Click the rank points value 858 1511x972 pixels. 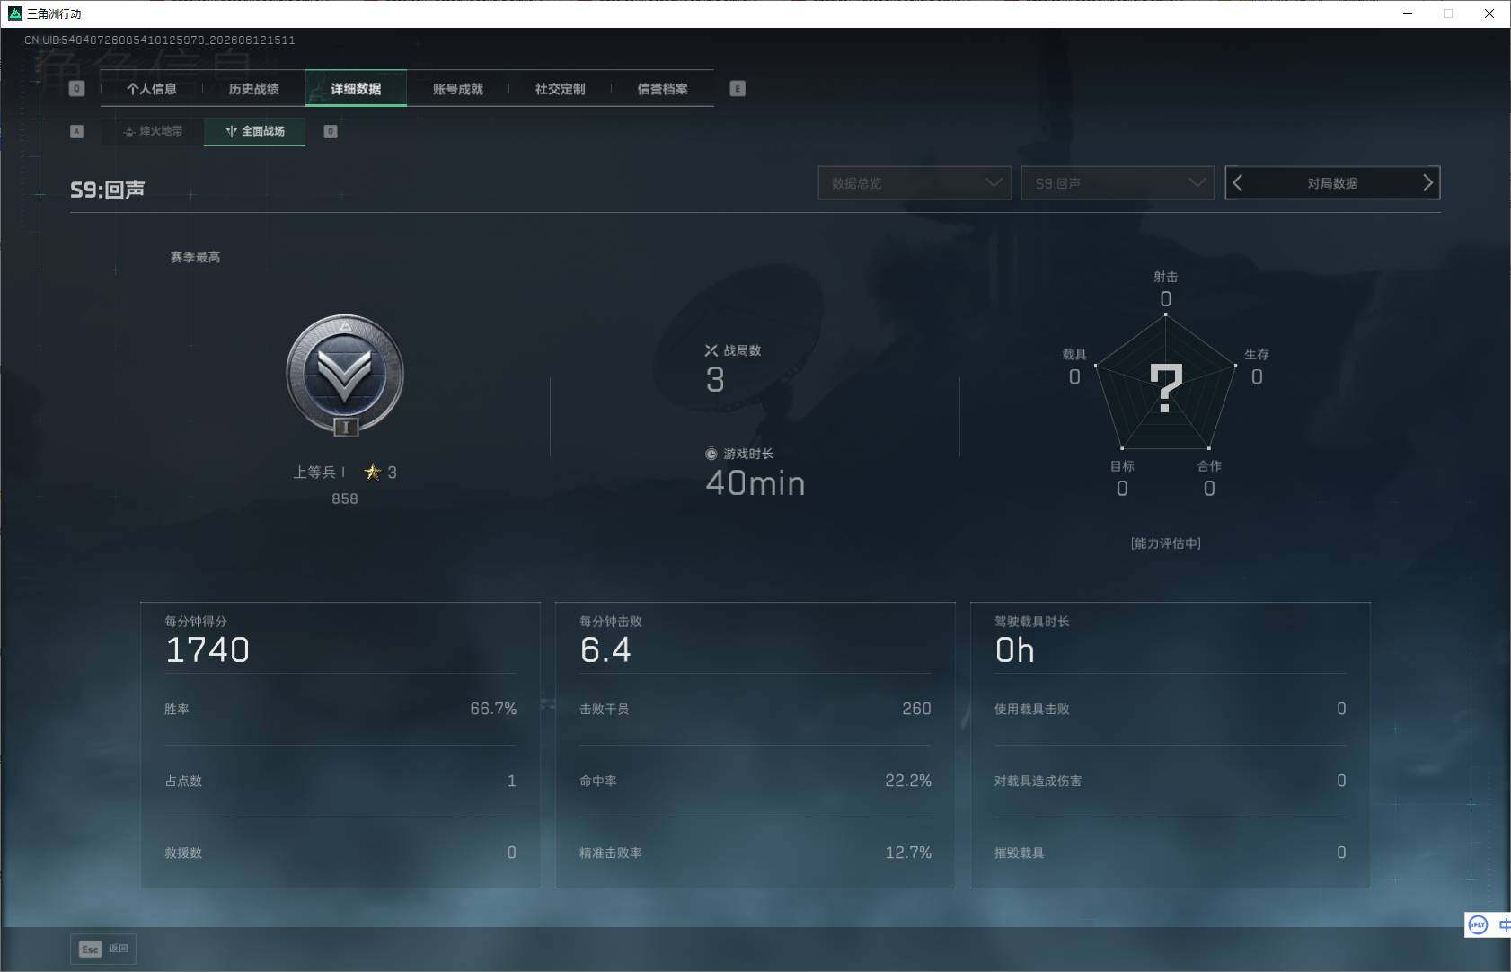tap(345, 499)
